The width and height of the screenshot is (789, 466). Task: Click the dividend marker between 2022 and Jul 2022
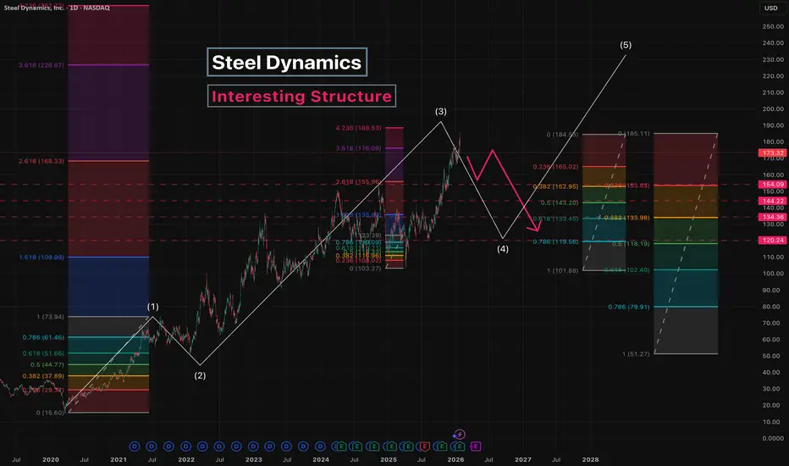point(202,447)
